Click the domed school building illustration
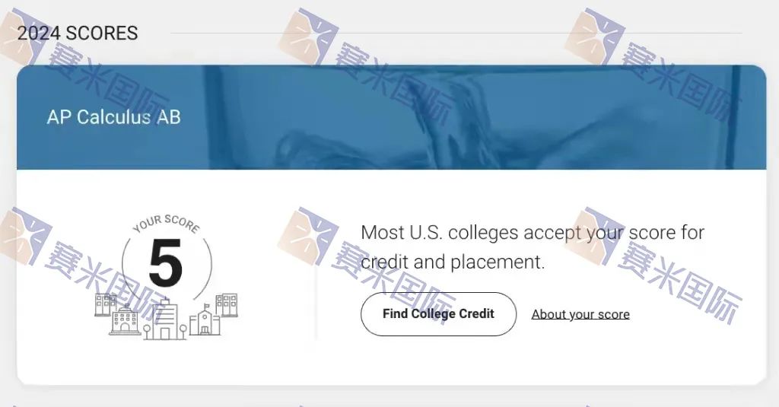The height and width of the screenshot is (407, 779). pyautogui.click(x=125, y=320)
